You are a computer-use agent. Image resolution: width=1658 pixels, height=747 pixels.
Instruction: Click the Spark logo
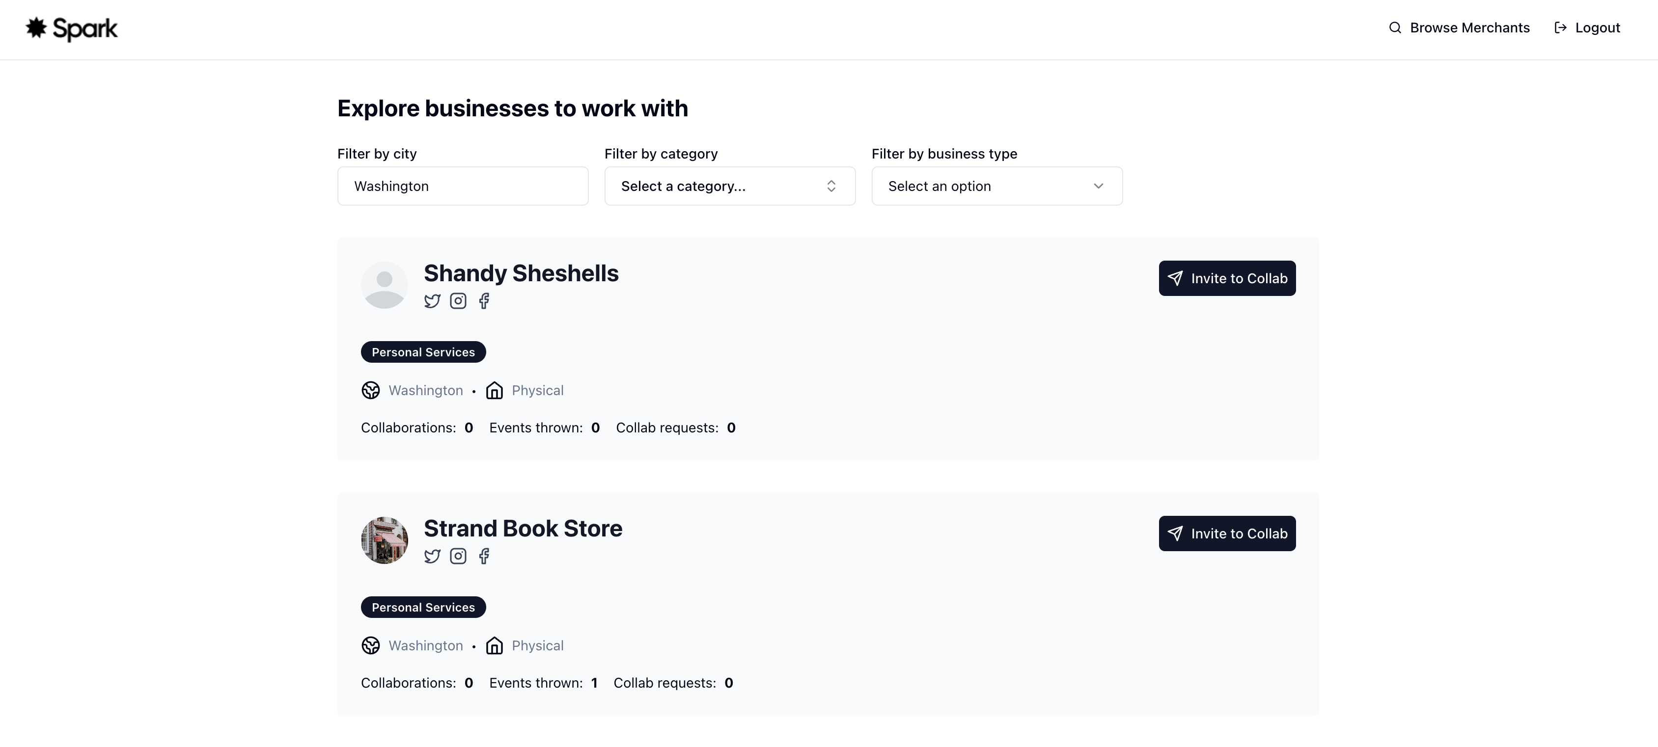[71, 28]
